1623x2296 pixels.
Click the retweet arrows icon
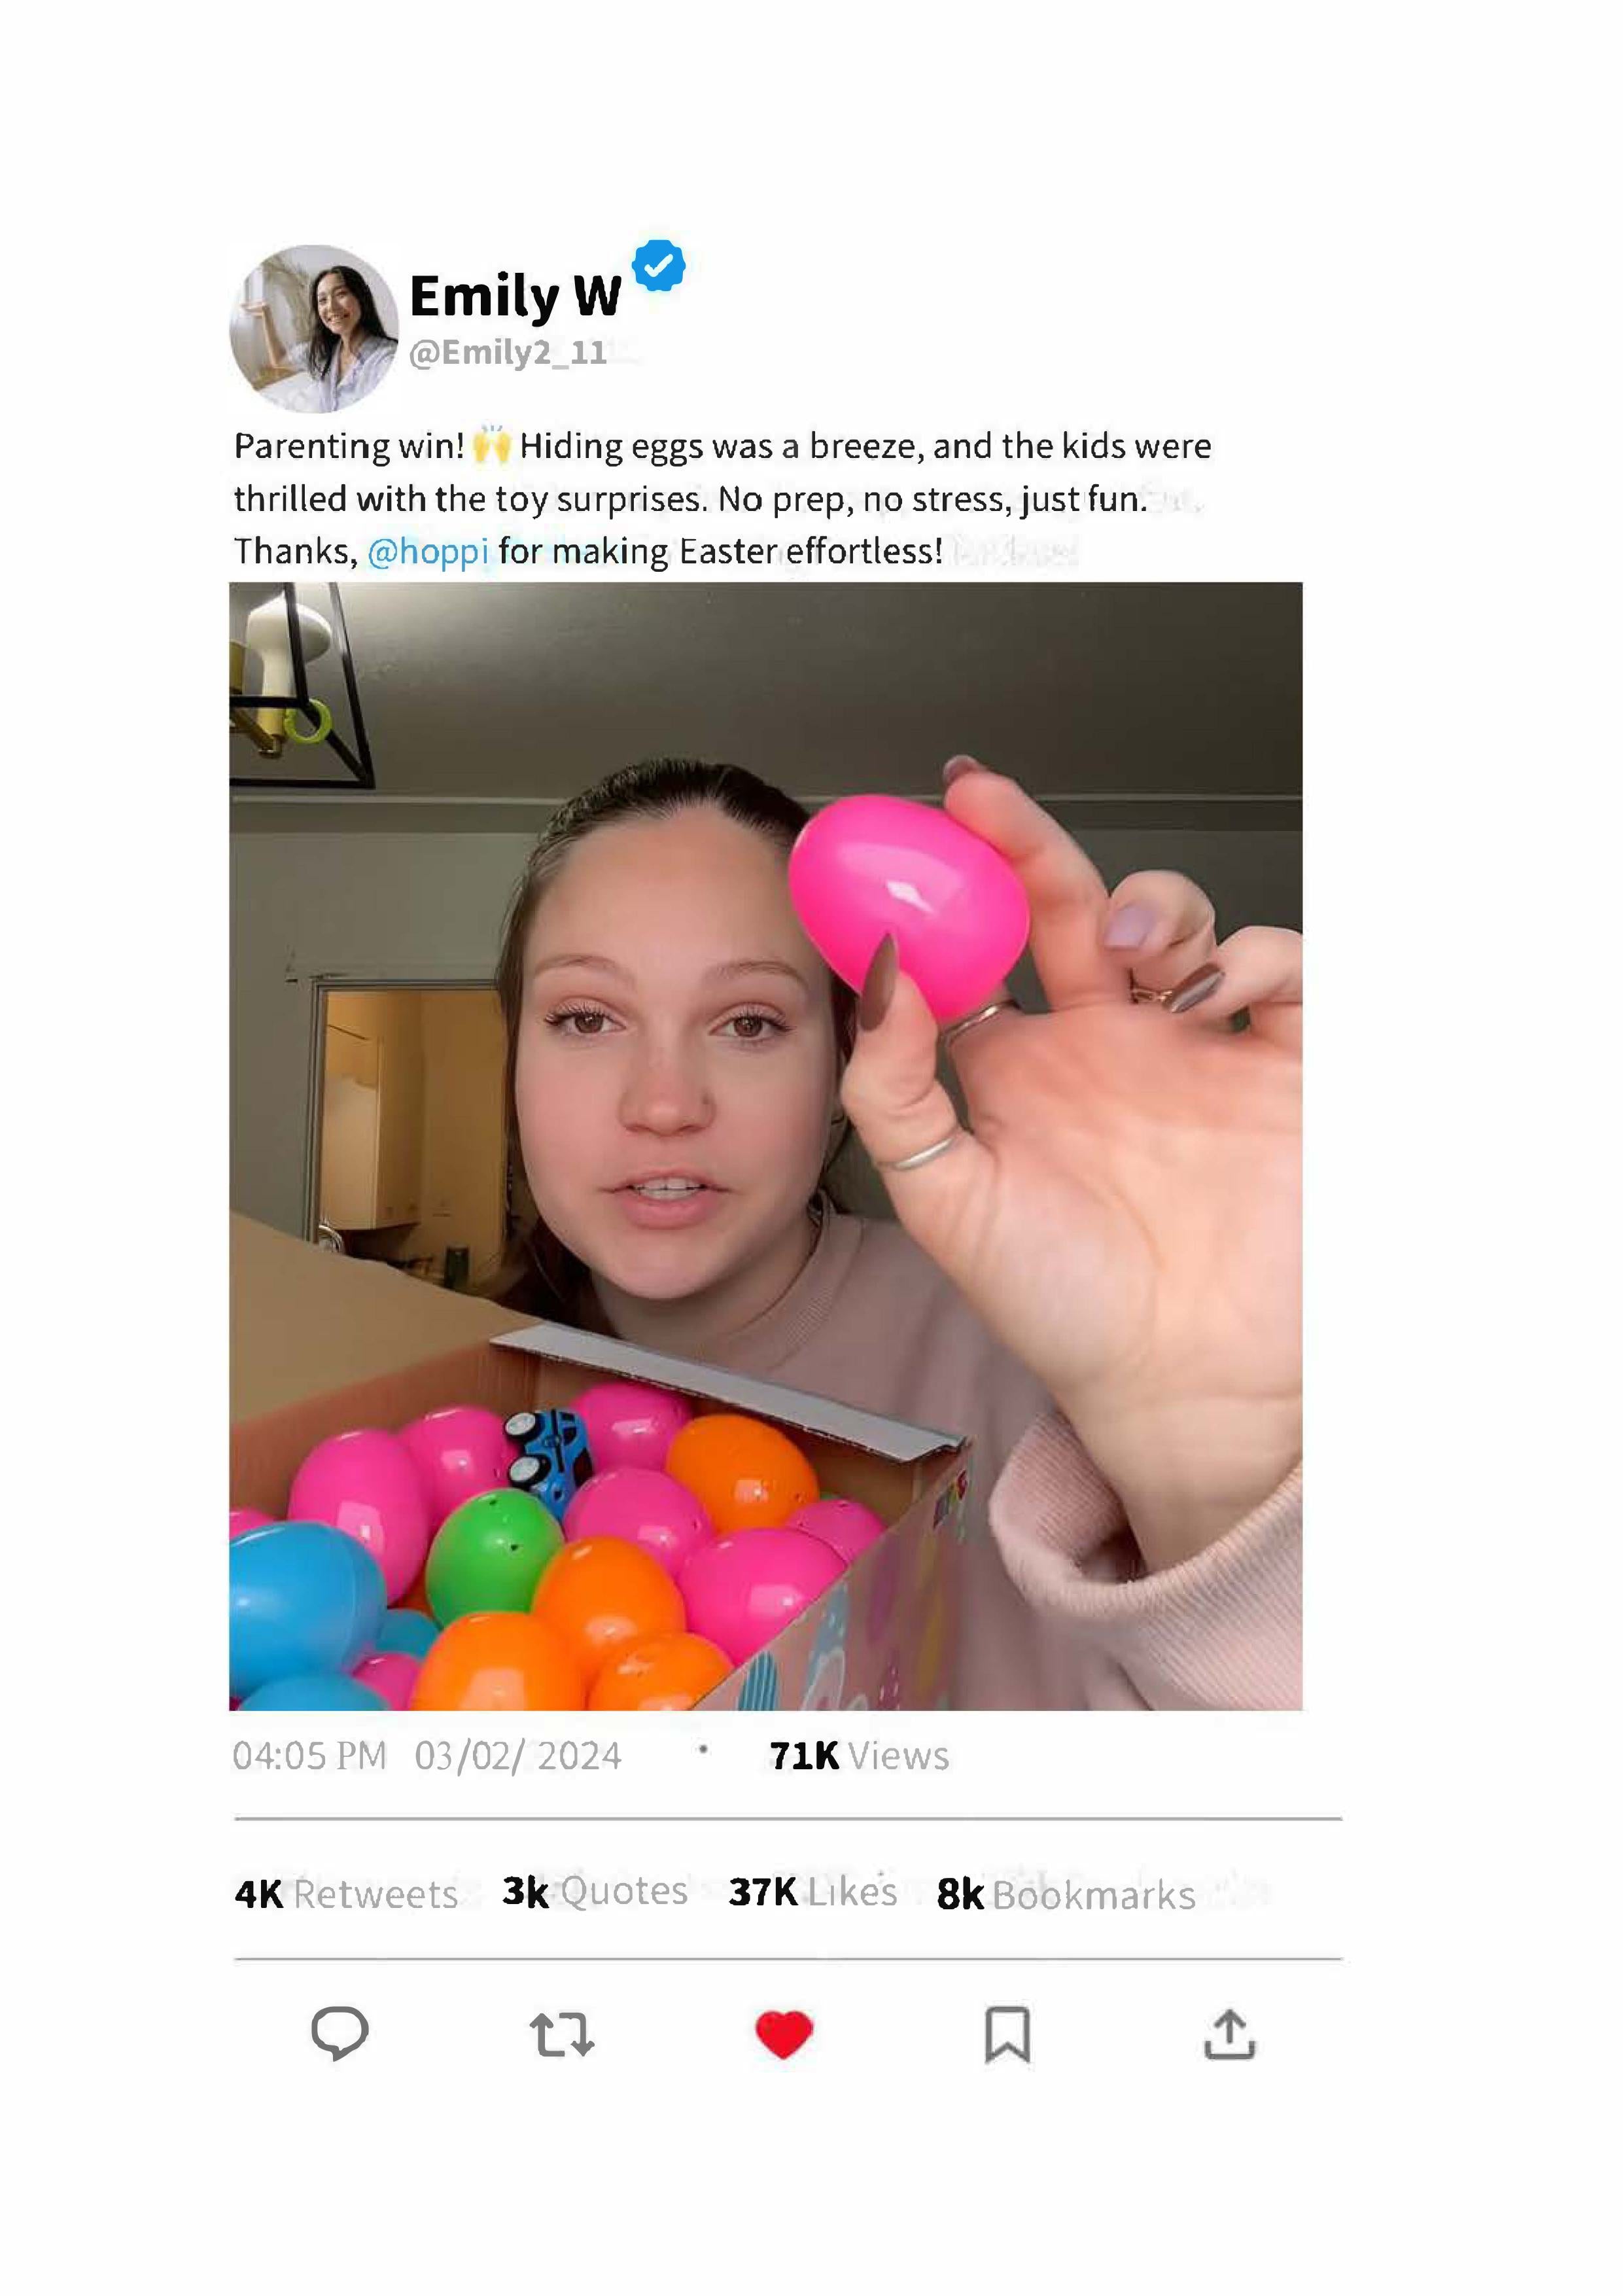562,2034
